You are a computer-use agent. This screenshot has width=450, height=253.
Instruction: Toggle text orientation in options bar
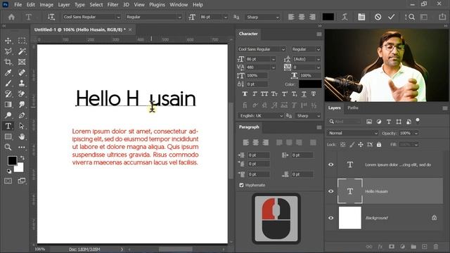tap(51, 17)
